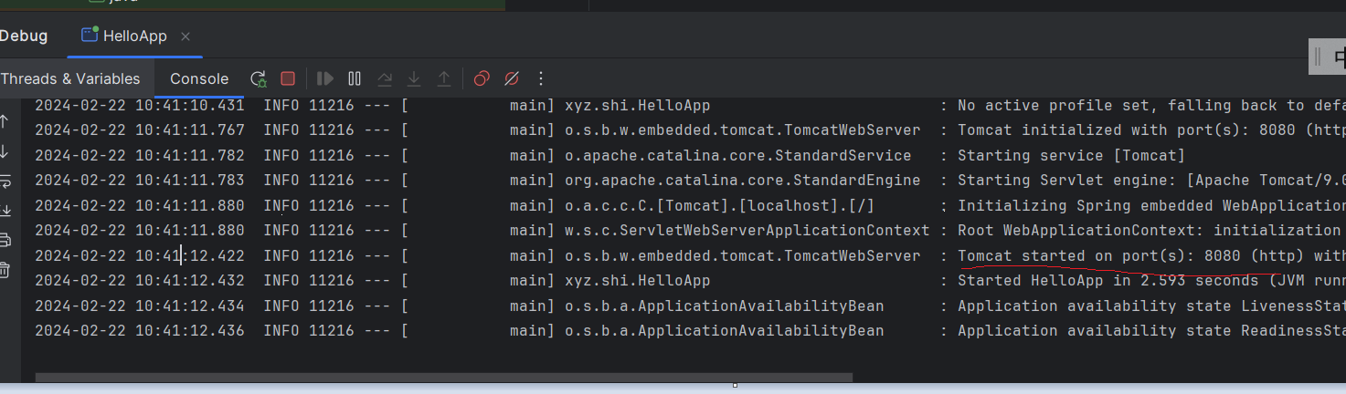1346x394 pixels.
Task: Open the View Breakpoints dialog
Action: click(482, 79)
